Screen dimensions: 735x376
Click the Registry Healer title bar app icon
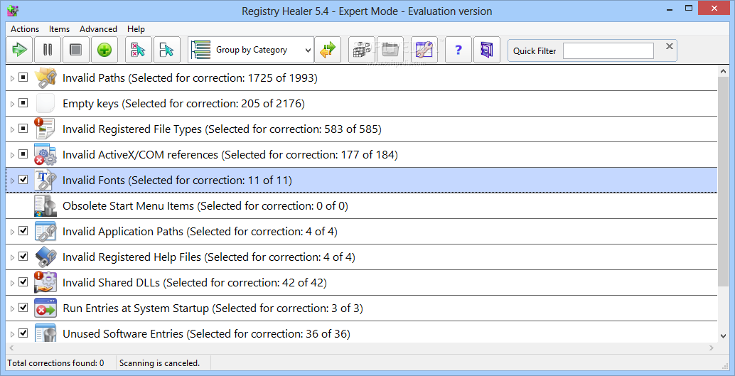[13, 11]
